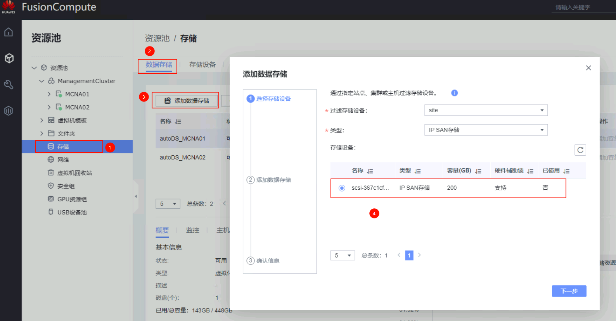Expand the MCNA01 host tree node
The image size is (616, 321).
click(49, 94)
